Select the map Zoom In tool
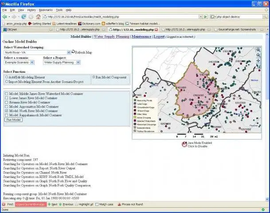Screen dimensions: 270x213 [258, 50]
